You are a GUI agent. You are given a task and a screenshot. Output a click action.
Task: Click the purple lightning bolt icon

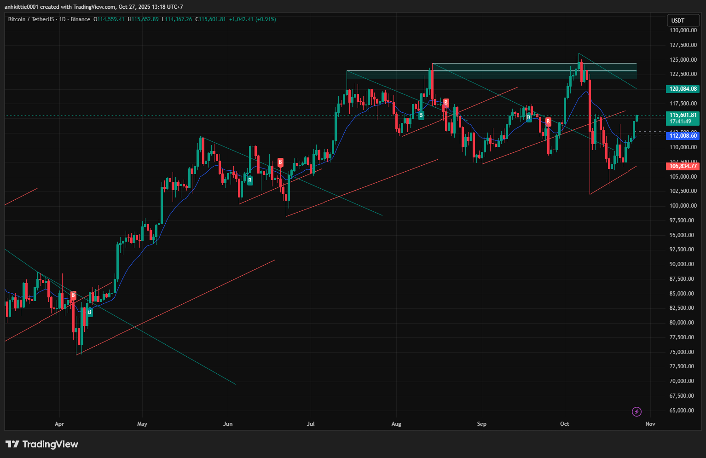click(637, 412)
